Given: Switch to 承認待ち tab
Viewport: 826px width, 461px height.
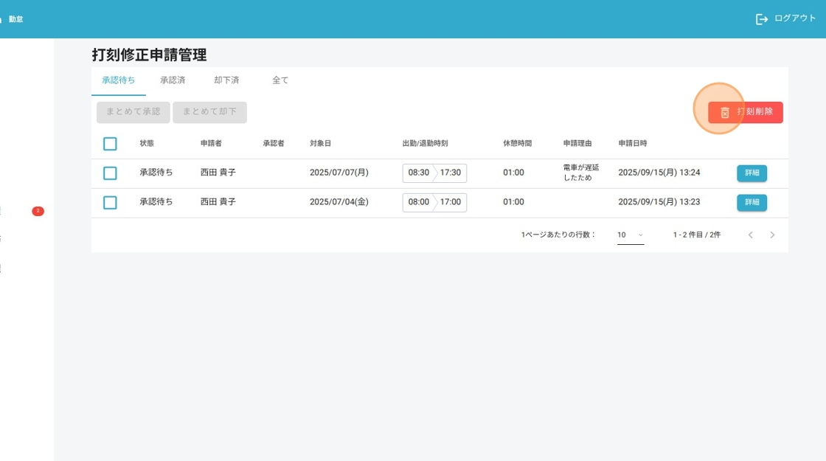Looking at the screenshot, I should tap(119, 80).
